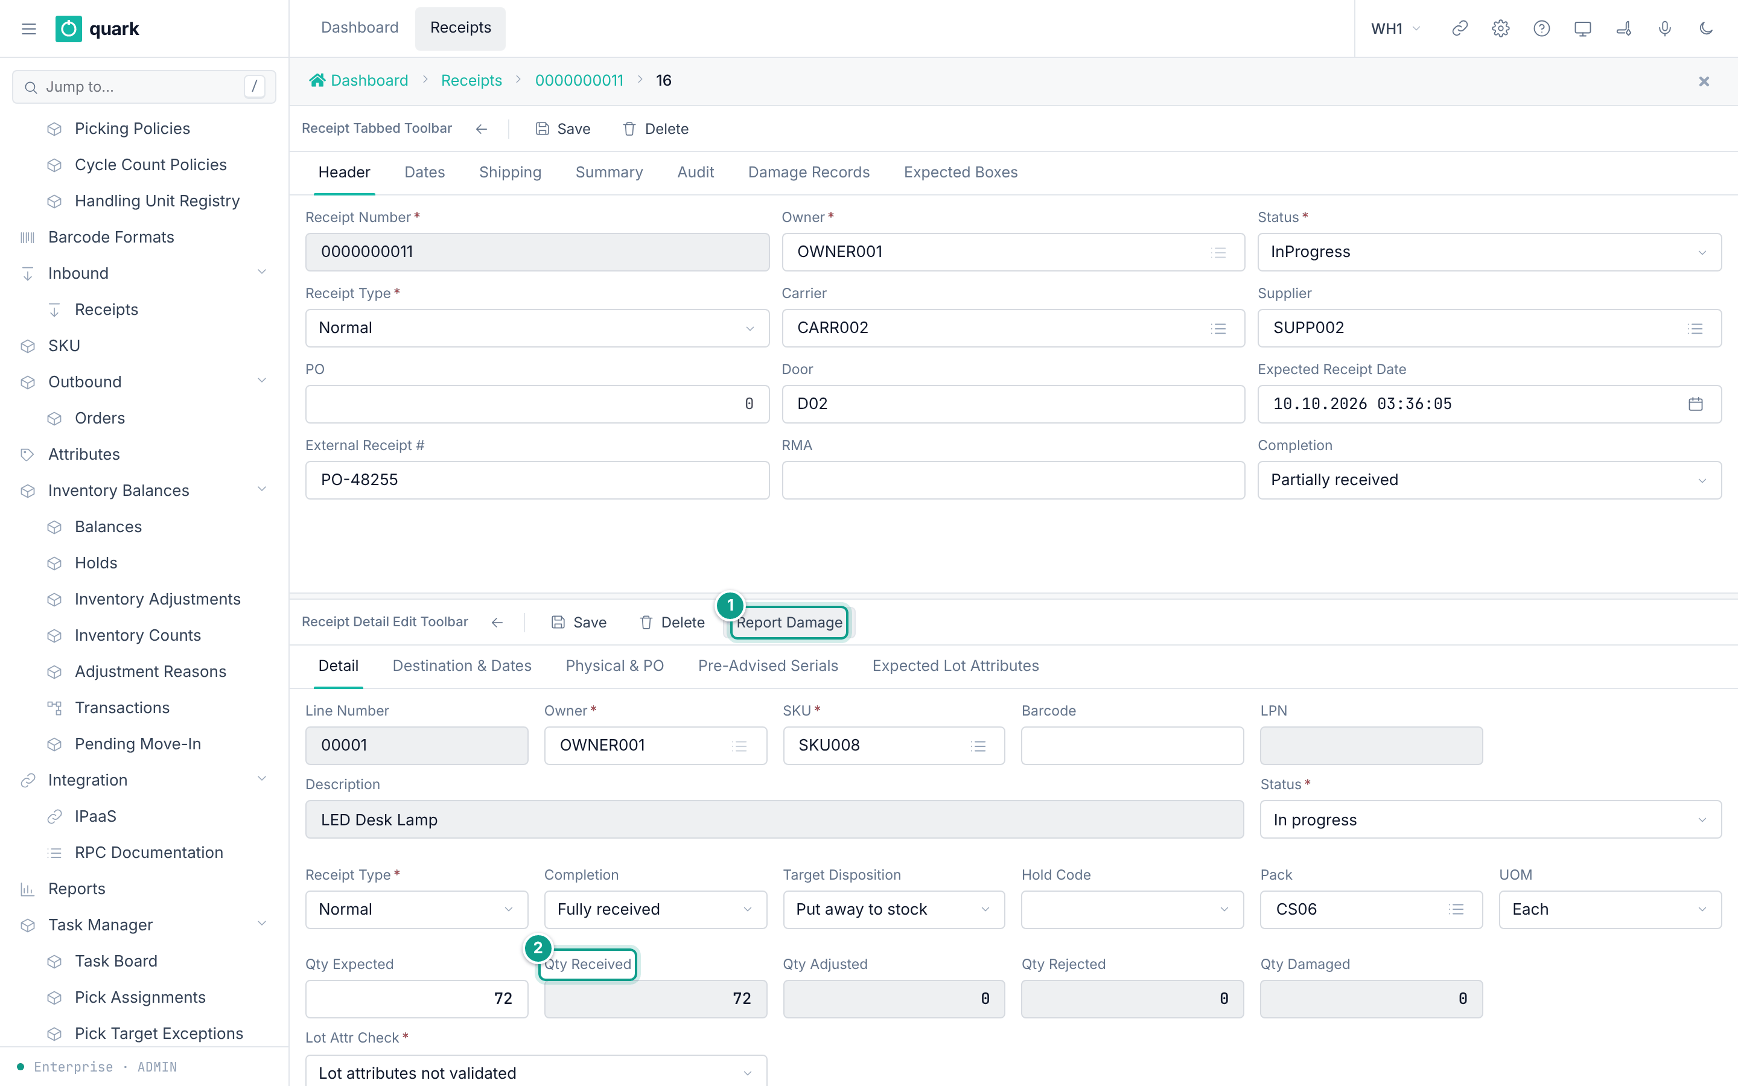The image size is (1738, 1086).
Task: Click back arrow in Receipt Detail Edit Toolbar
Action: tap(497, 622)
